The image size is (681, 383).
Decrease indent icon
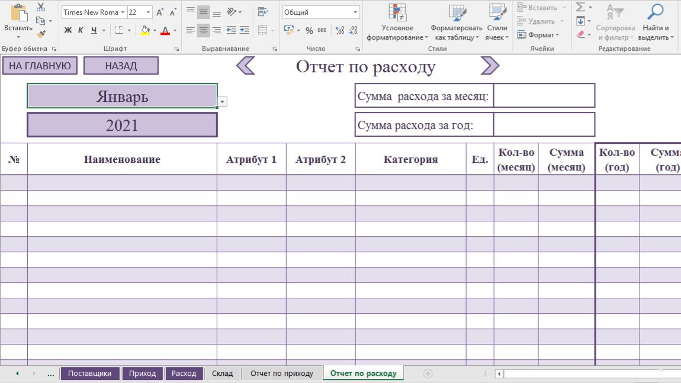[x=232, y=30]
